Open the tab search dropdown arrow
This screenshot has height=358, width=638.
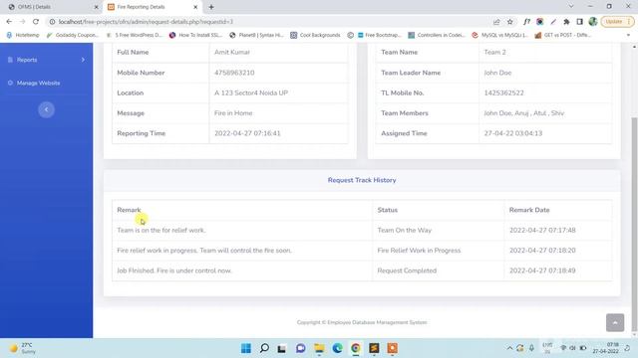coord(571,7)
